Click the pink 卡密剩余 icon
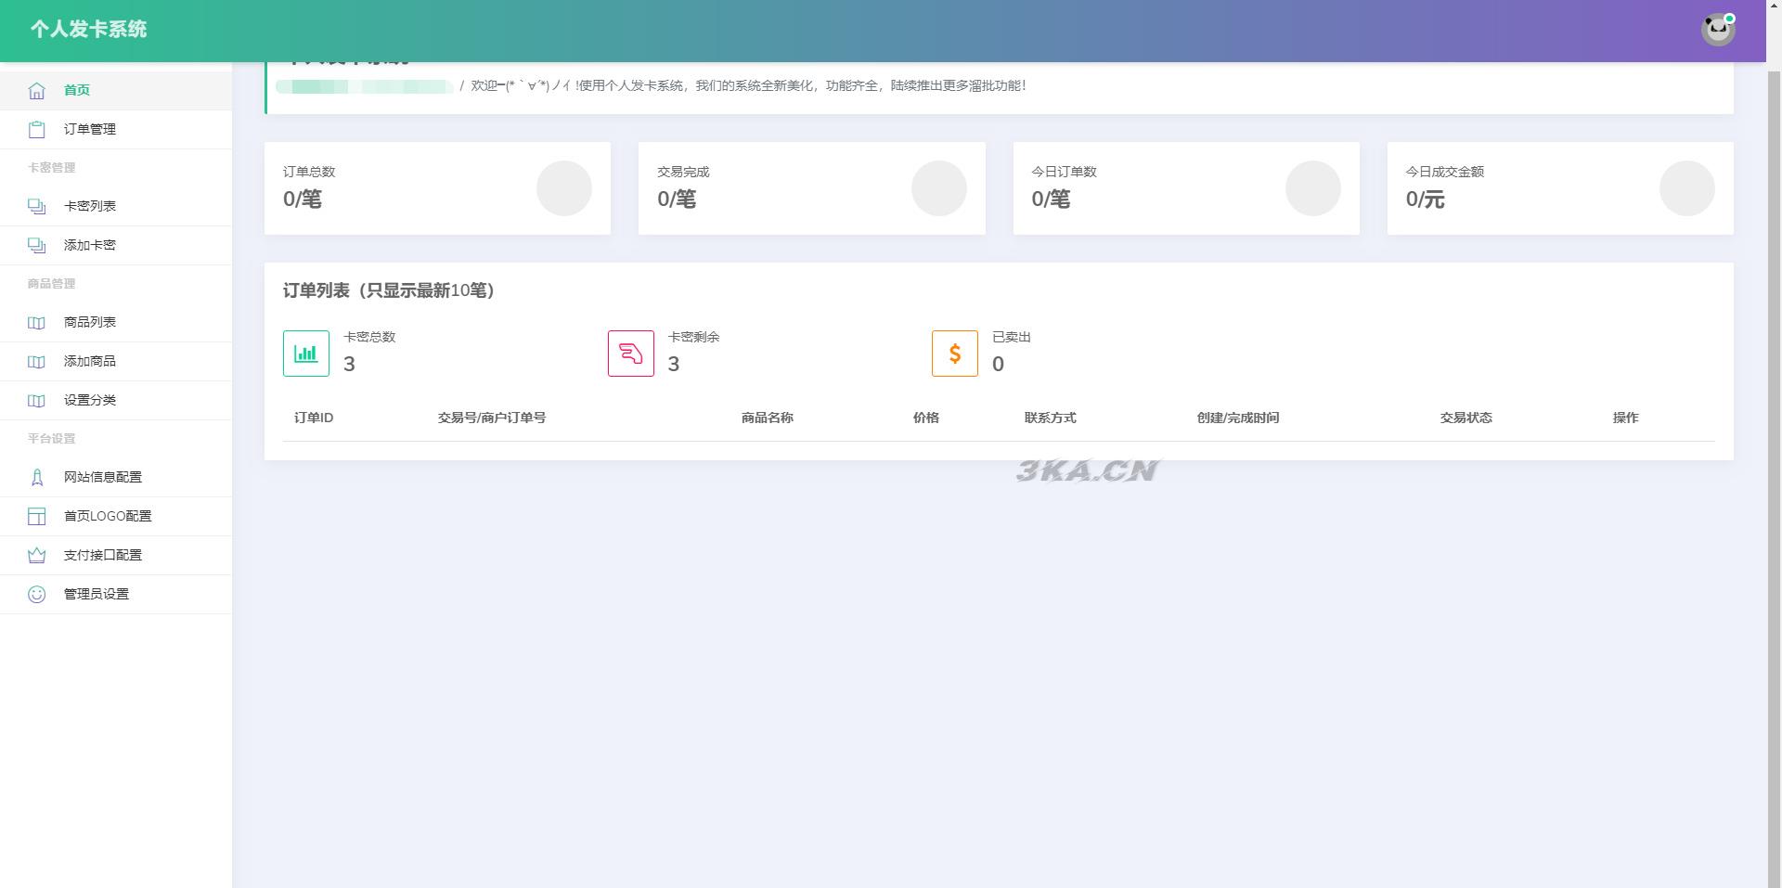This screenshot has height=888, width=1782. pyautogui.click(x=630, y=354)
